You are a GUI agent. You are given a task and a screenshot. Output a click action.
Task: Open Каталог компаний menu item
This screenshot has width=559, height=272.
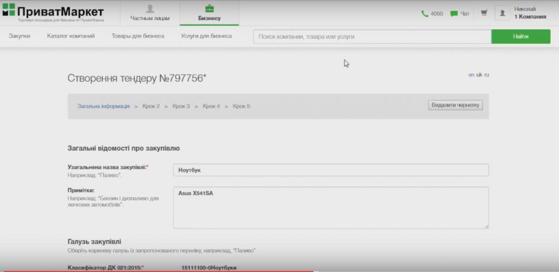pyautogui.click(x=71, y=36)
